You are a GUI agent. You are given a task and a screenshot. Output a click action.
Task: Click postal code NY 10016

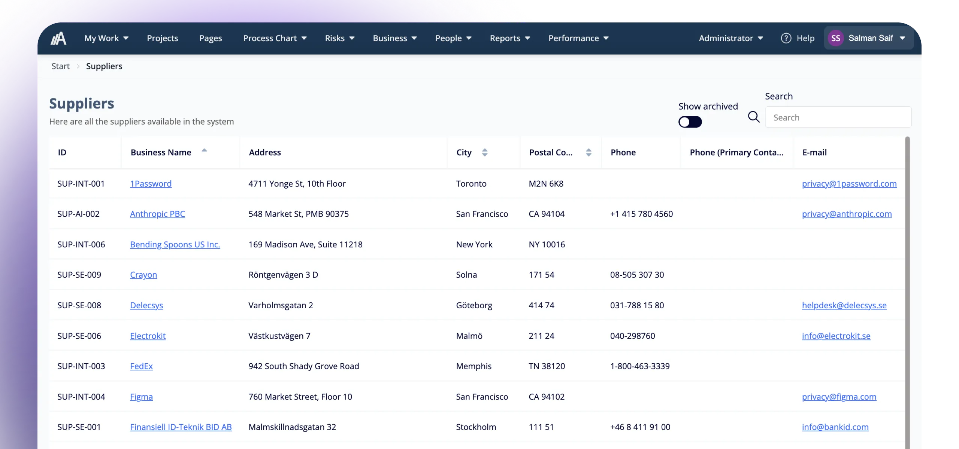tap(547, 245)
